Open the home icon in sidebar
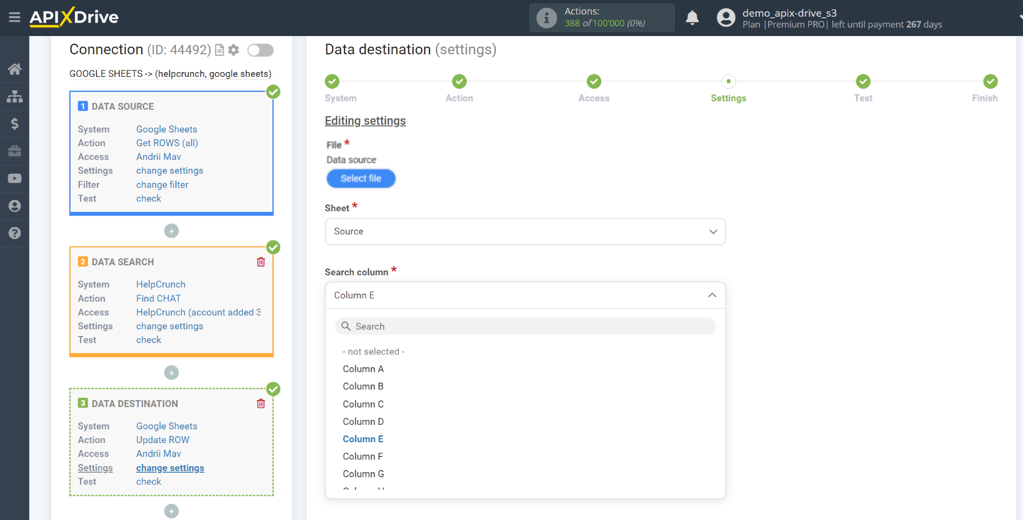Image resolution: width=1023 pixels, height=520 pixels. (x=15, y=69)
